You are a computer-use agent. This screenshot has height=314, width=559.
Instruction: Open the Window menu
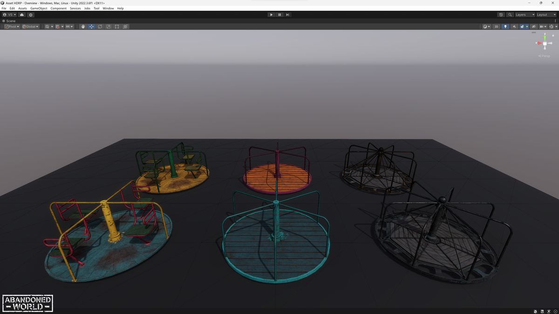[108, 8]
